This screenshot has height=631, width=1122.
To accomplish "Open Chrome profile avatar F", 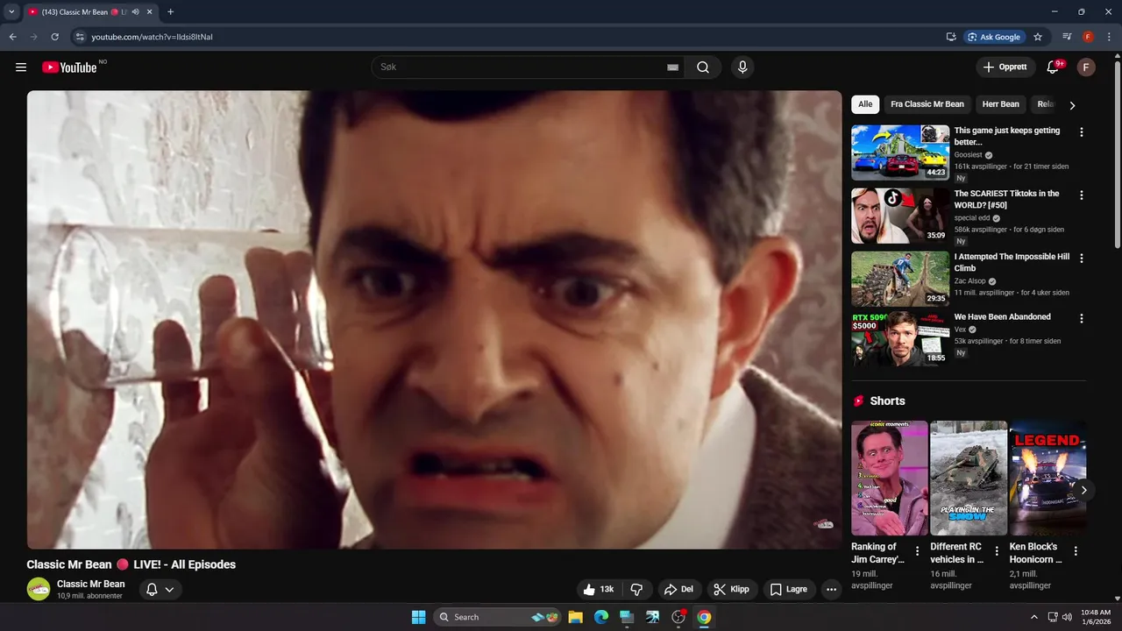I will [1088, 37].
